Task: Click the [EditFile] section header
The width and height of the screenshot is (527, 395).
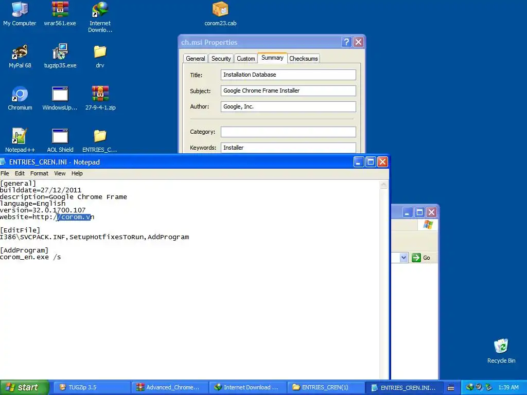Action: tap(20, 230)
